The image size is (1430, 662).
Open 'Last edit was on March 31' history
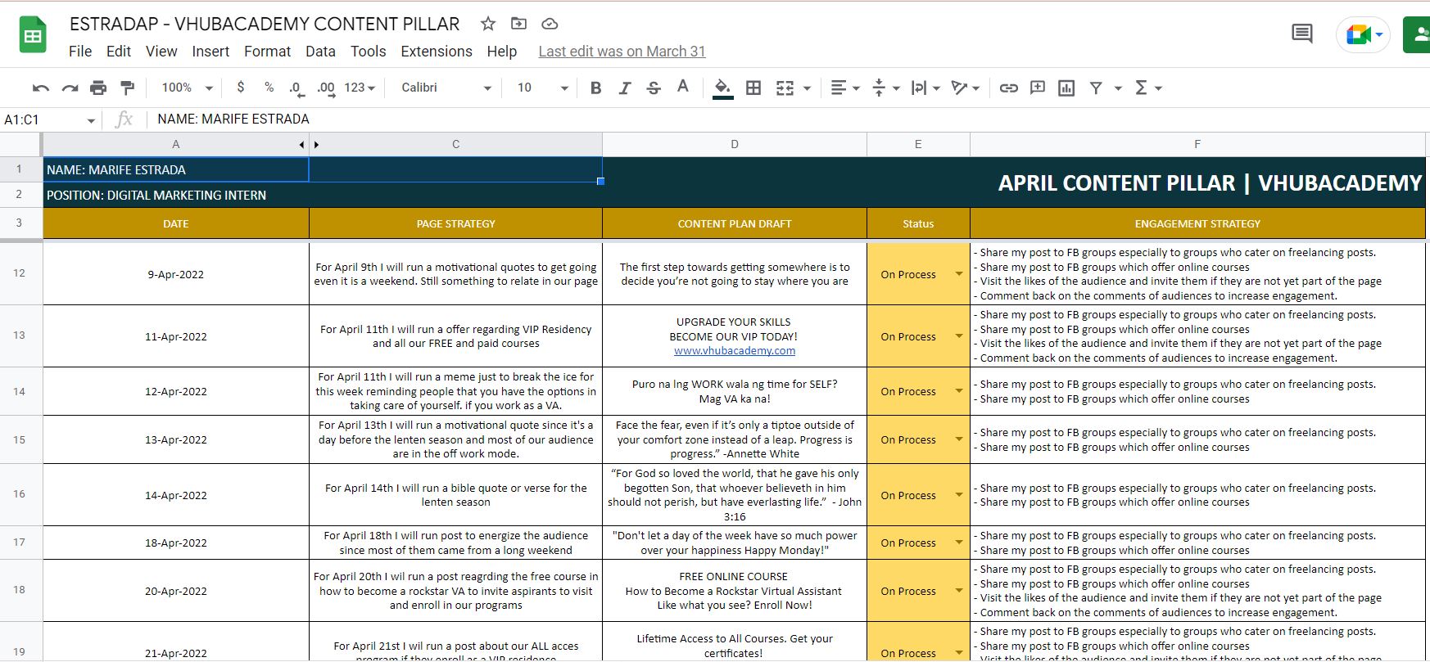click(622, 52)
